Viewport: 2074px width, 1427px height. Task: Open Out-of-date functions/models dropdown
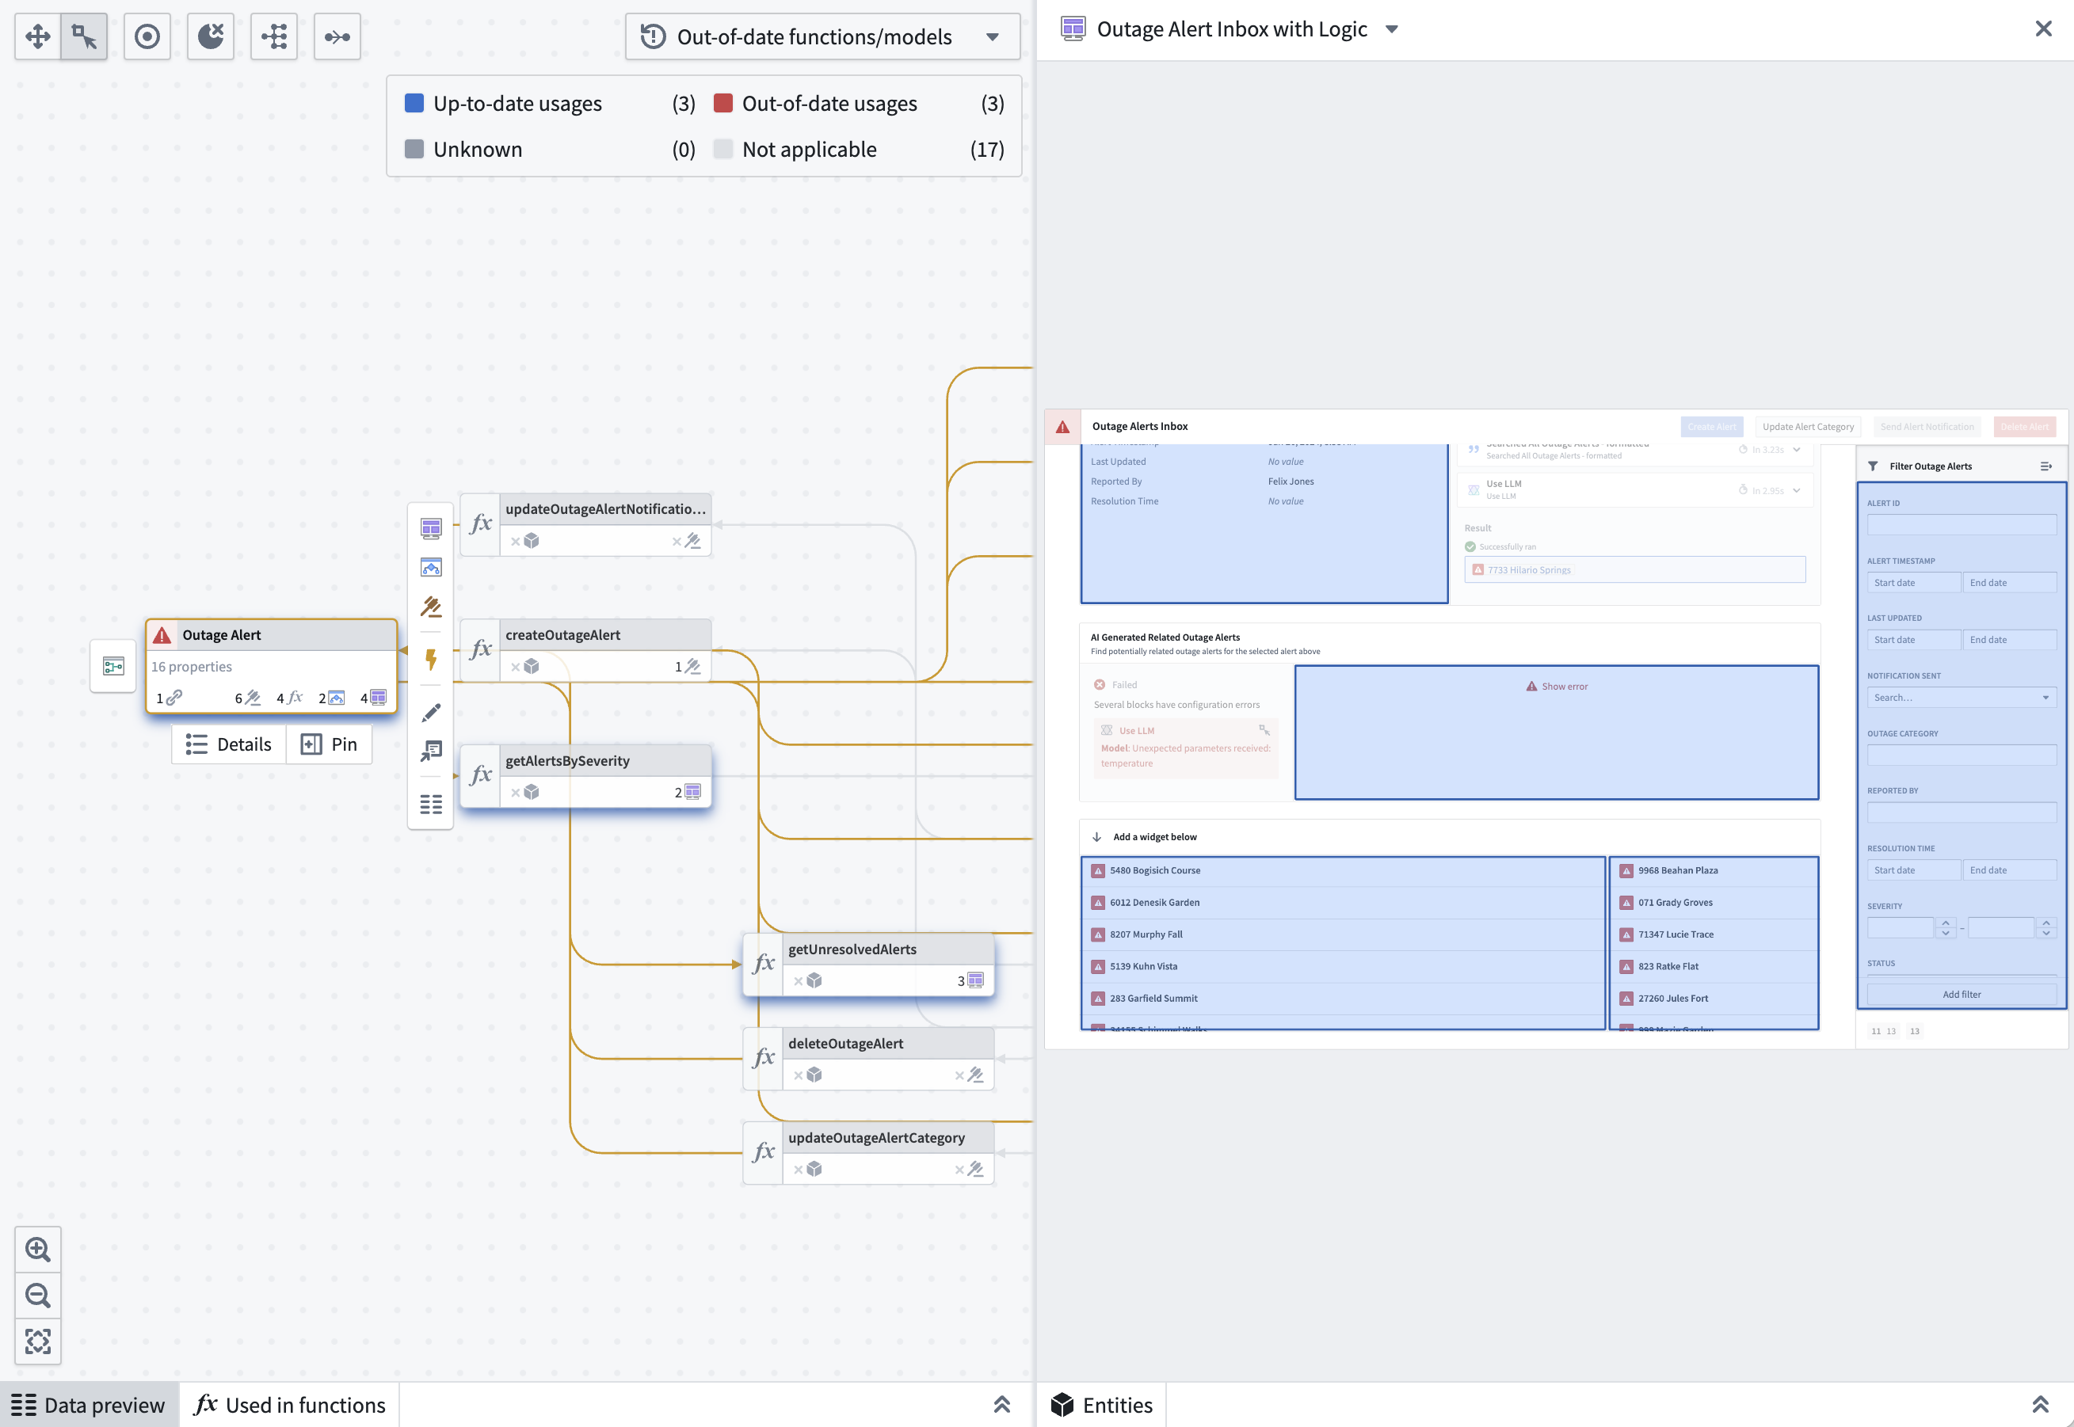coord(823,36)
